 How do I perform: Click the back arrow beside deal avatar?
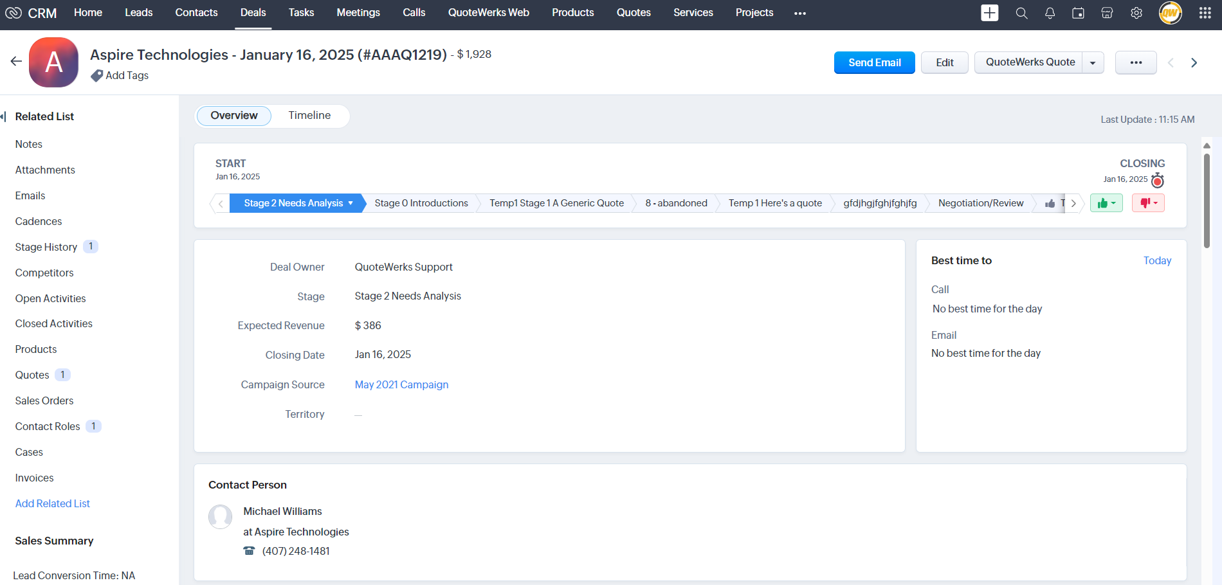(x=16, y=61)
